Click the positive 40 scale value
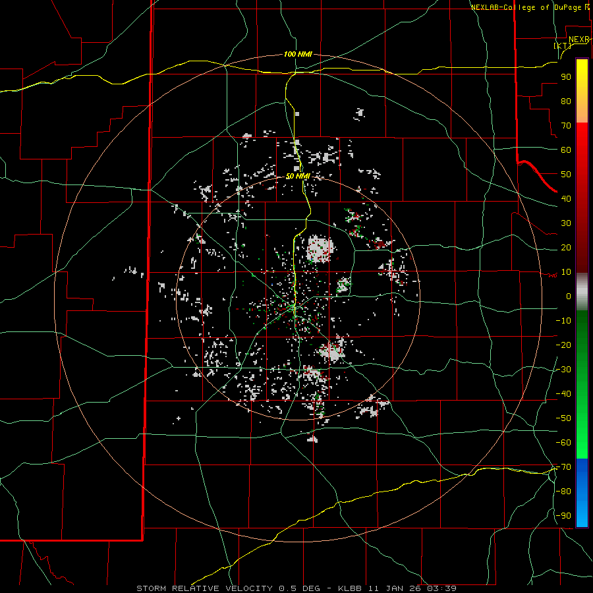This screenshot has width=593, height=593. coord(566,198)
